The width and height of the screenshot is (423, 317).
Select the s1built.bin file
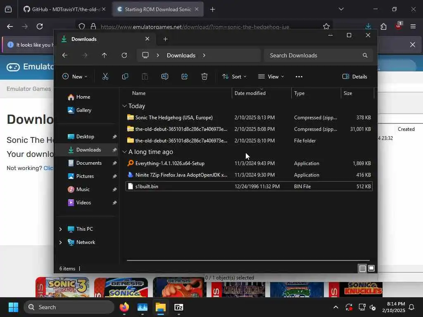click(249, 186)
